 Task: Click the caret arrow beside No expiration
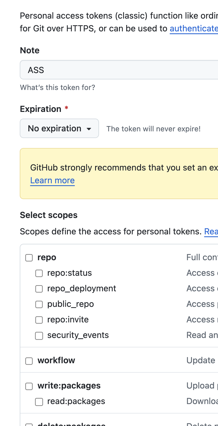[89, 129]
